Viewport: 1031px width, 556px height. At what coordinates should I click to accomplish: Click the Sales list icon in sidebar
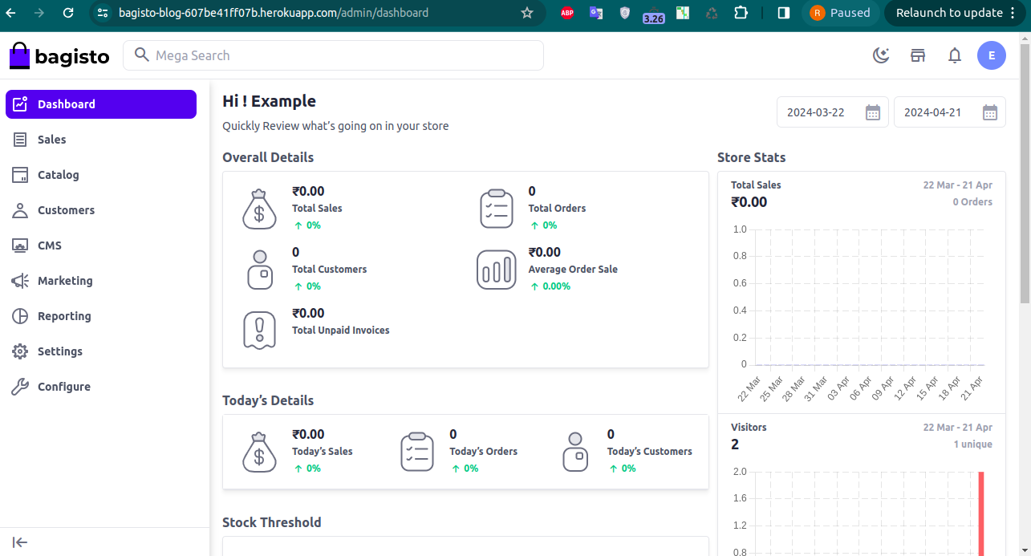pos(21,140)
